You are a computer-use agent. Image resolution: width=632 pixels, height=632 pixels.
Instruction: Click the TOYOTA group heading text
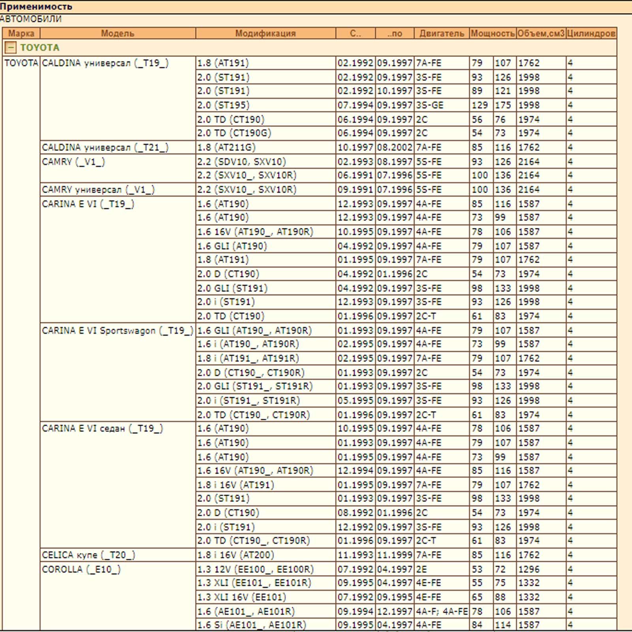point(39,48)
